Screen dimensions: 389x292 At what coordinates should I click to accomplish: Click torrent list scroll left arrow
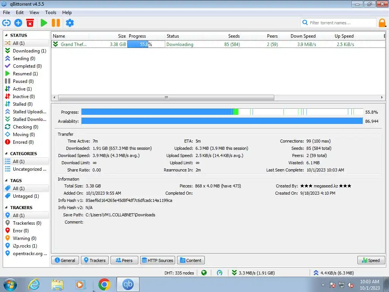[54, 97]
